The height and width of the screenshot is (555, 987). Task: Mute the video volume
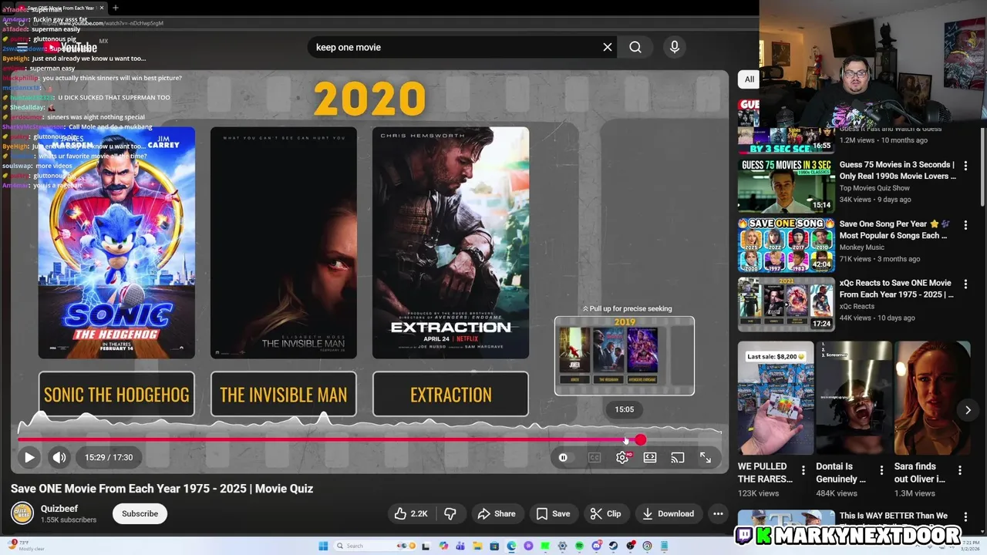59,457
